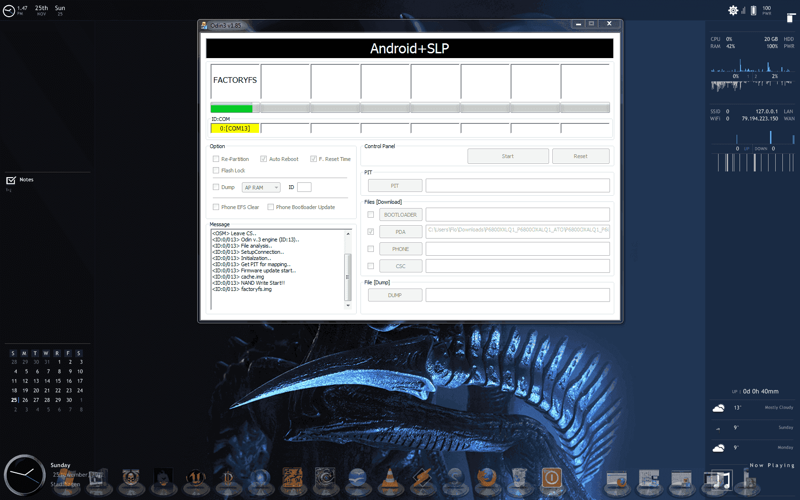800x500 pixels.
Task: Open the blue globe dock icon
Action: pos(260,478)
